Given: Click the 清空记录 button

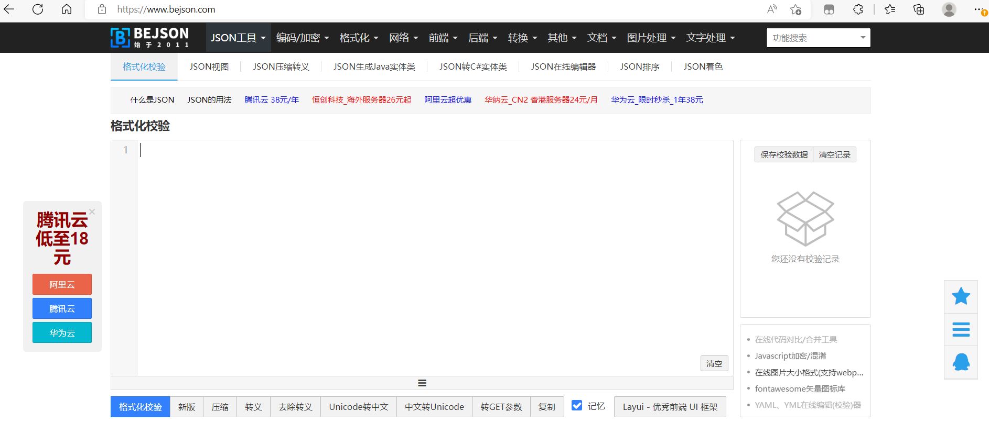Looking at the screenshot, I should [834, 154].
